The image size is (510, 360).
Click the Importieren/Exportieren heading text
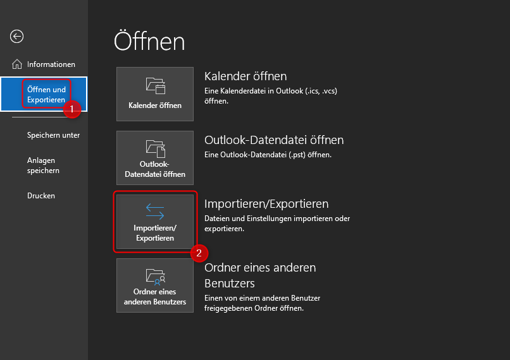266,204
